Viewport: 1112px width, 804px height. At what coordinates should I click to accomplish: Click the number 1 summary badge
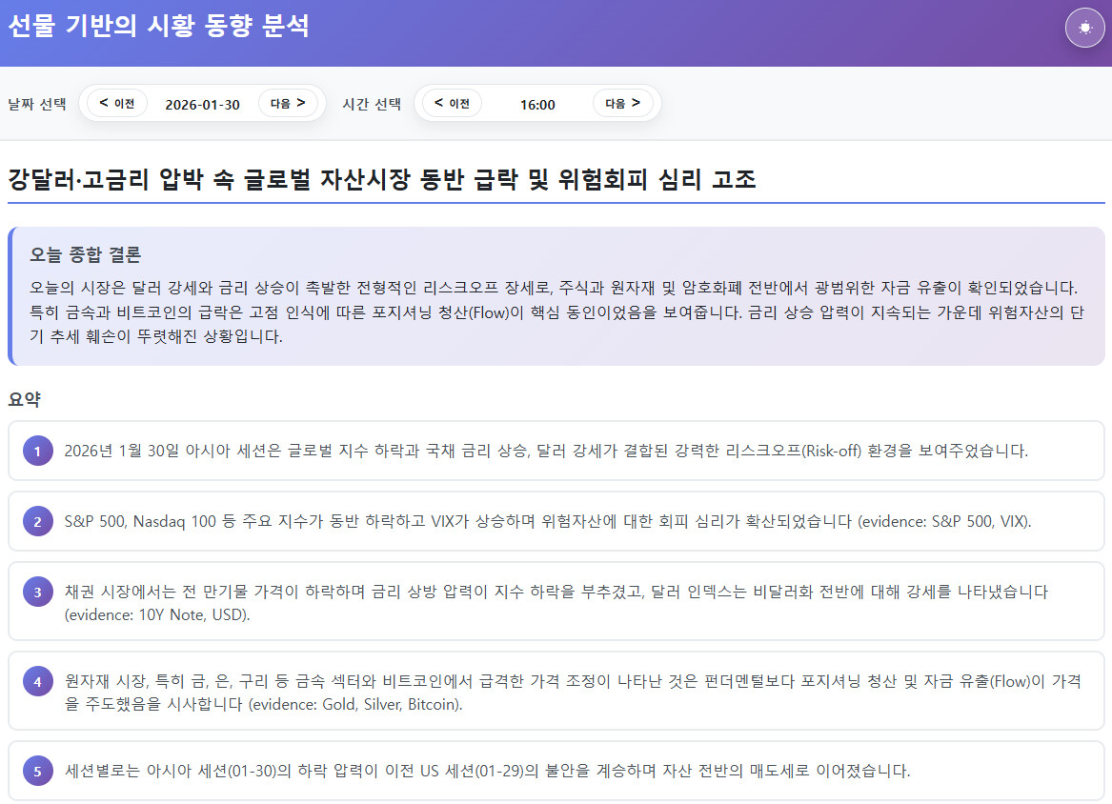(x=37, y=451)
